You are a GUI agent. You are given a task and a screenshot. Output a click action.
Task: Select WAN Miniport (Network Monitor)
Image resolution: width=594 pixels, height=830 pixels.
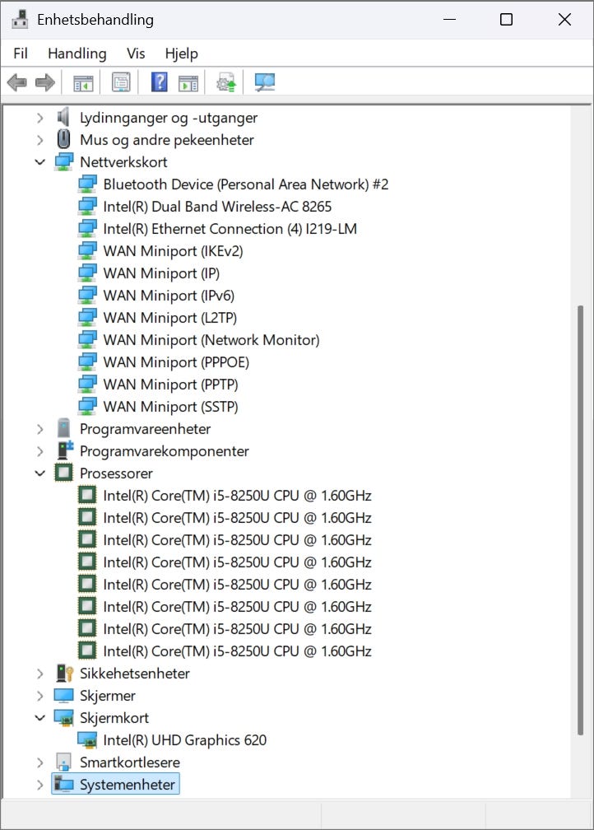point(211,340)
